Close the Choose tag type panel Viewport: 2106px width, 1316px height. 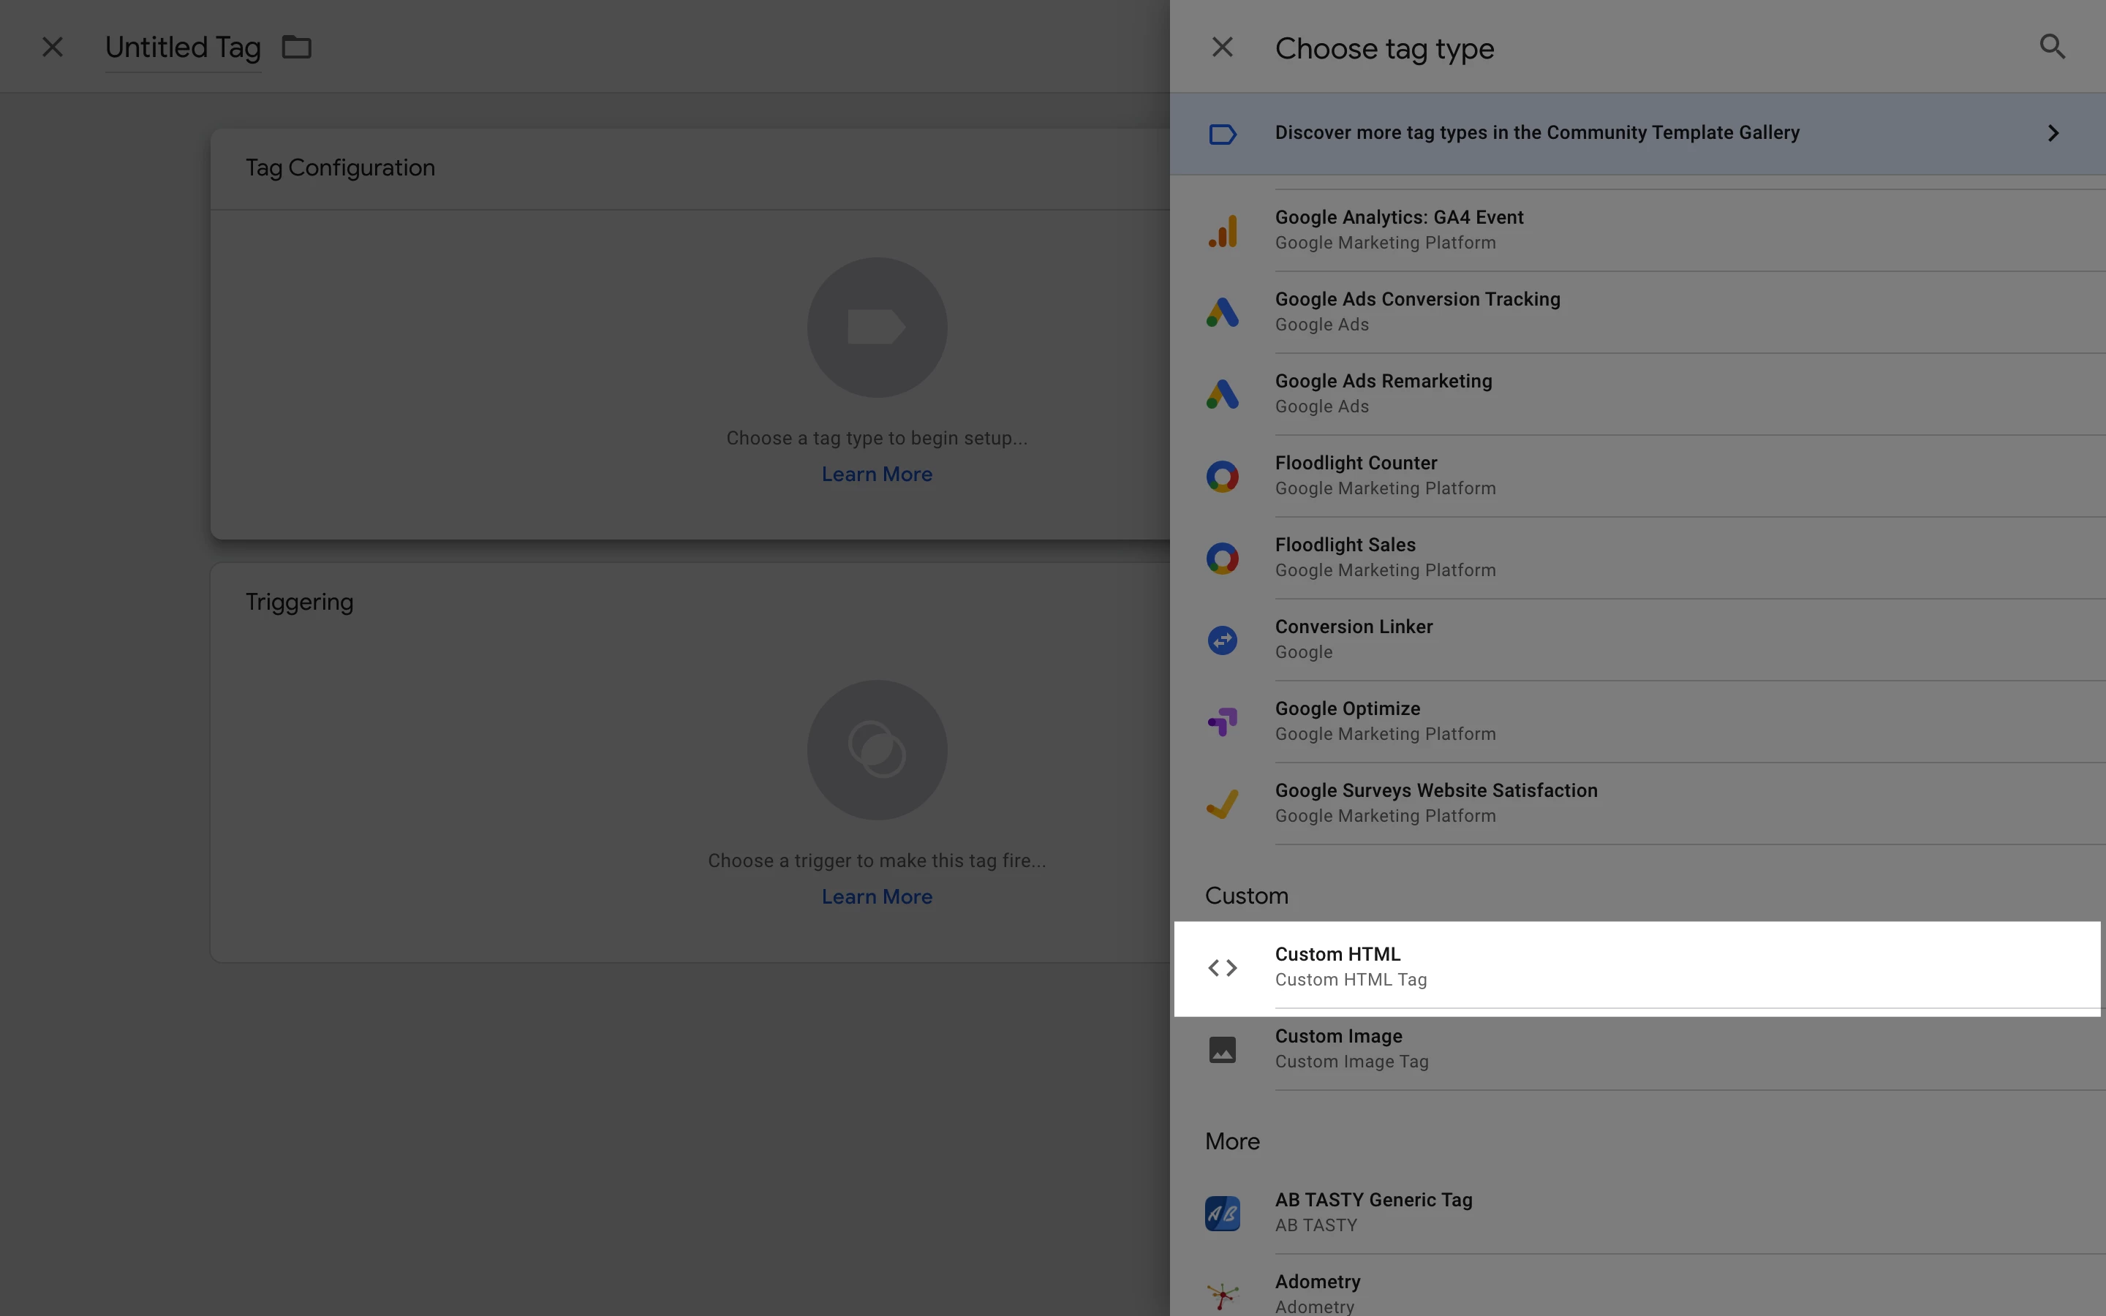click(x=1222, y=47)
